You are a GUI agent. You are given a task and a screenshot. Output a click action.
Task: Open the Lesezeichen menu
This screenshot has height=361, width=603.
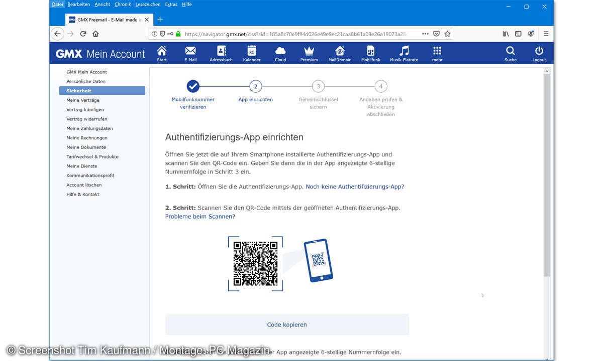click(148, 4)
